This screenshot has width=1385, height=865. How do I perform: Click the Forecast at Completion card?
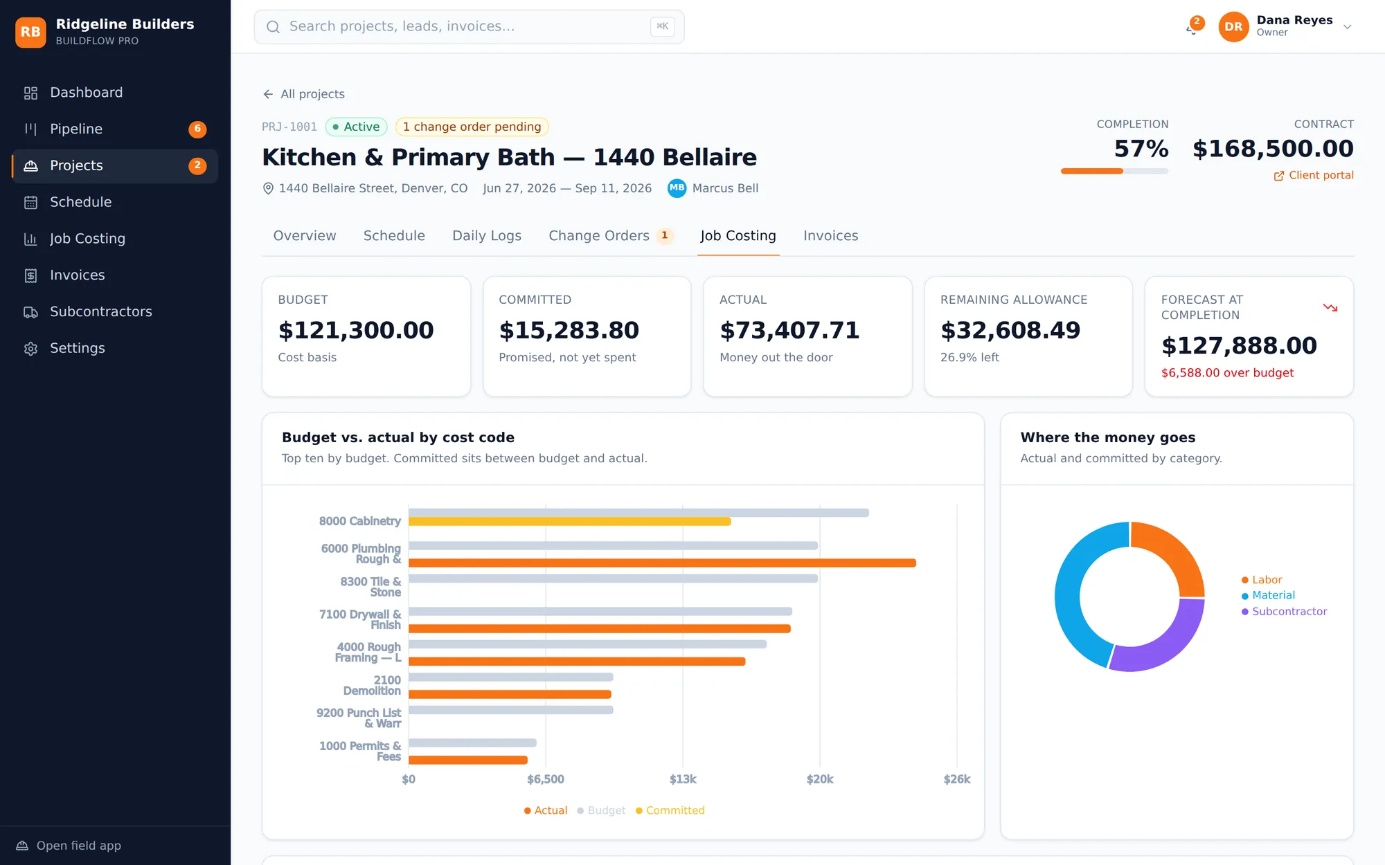click(1249, 337)
